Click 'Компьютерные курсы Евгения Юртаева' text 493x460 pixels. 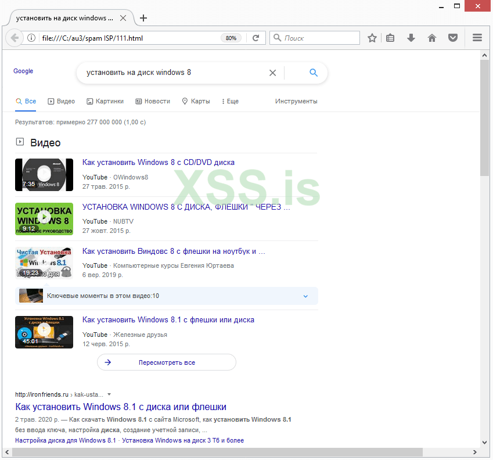pos(174,265)
